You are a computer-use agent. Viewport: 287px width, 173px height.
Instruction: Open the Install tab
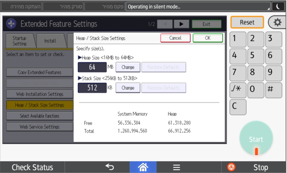(50, 41)
